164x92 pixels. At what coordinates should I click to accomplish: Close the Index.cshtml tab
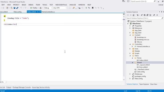click(x=40, y=12)
